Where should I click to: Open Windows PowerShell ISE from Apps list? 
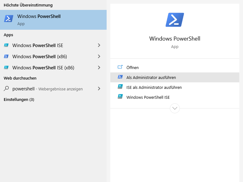(x=53, y=45)
